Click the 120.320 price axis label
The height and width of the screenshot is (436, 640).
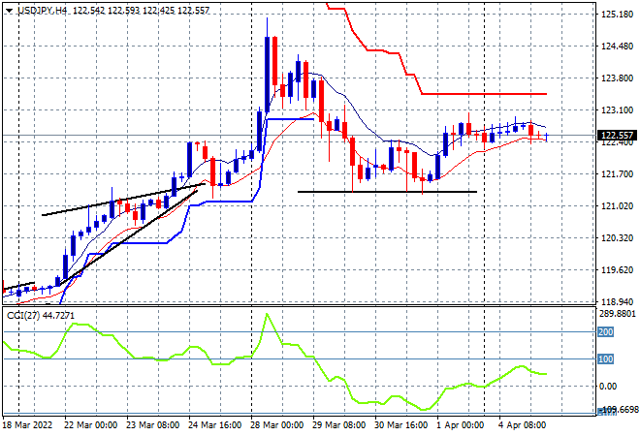click(617, 237)
